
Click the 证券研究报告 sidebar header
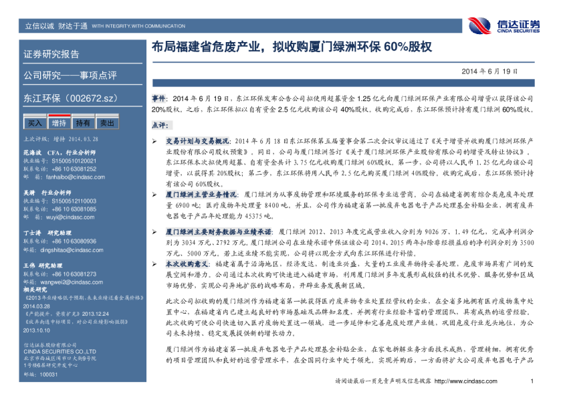coord(51,54)
